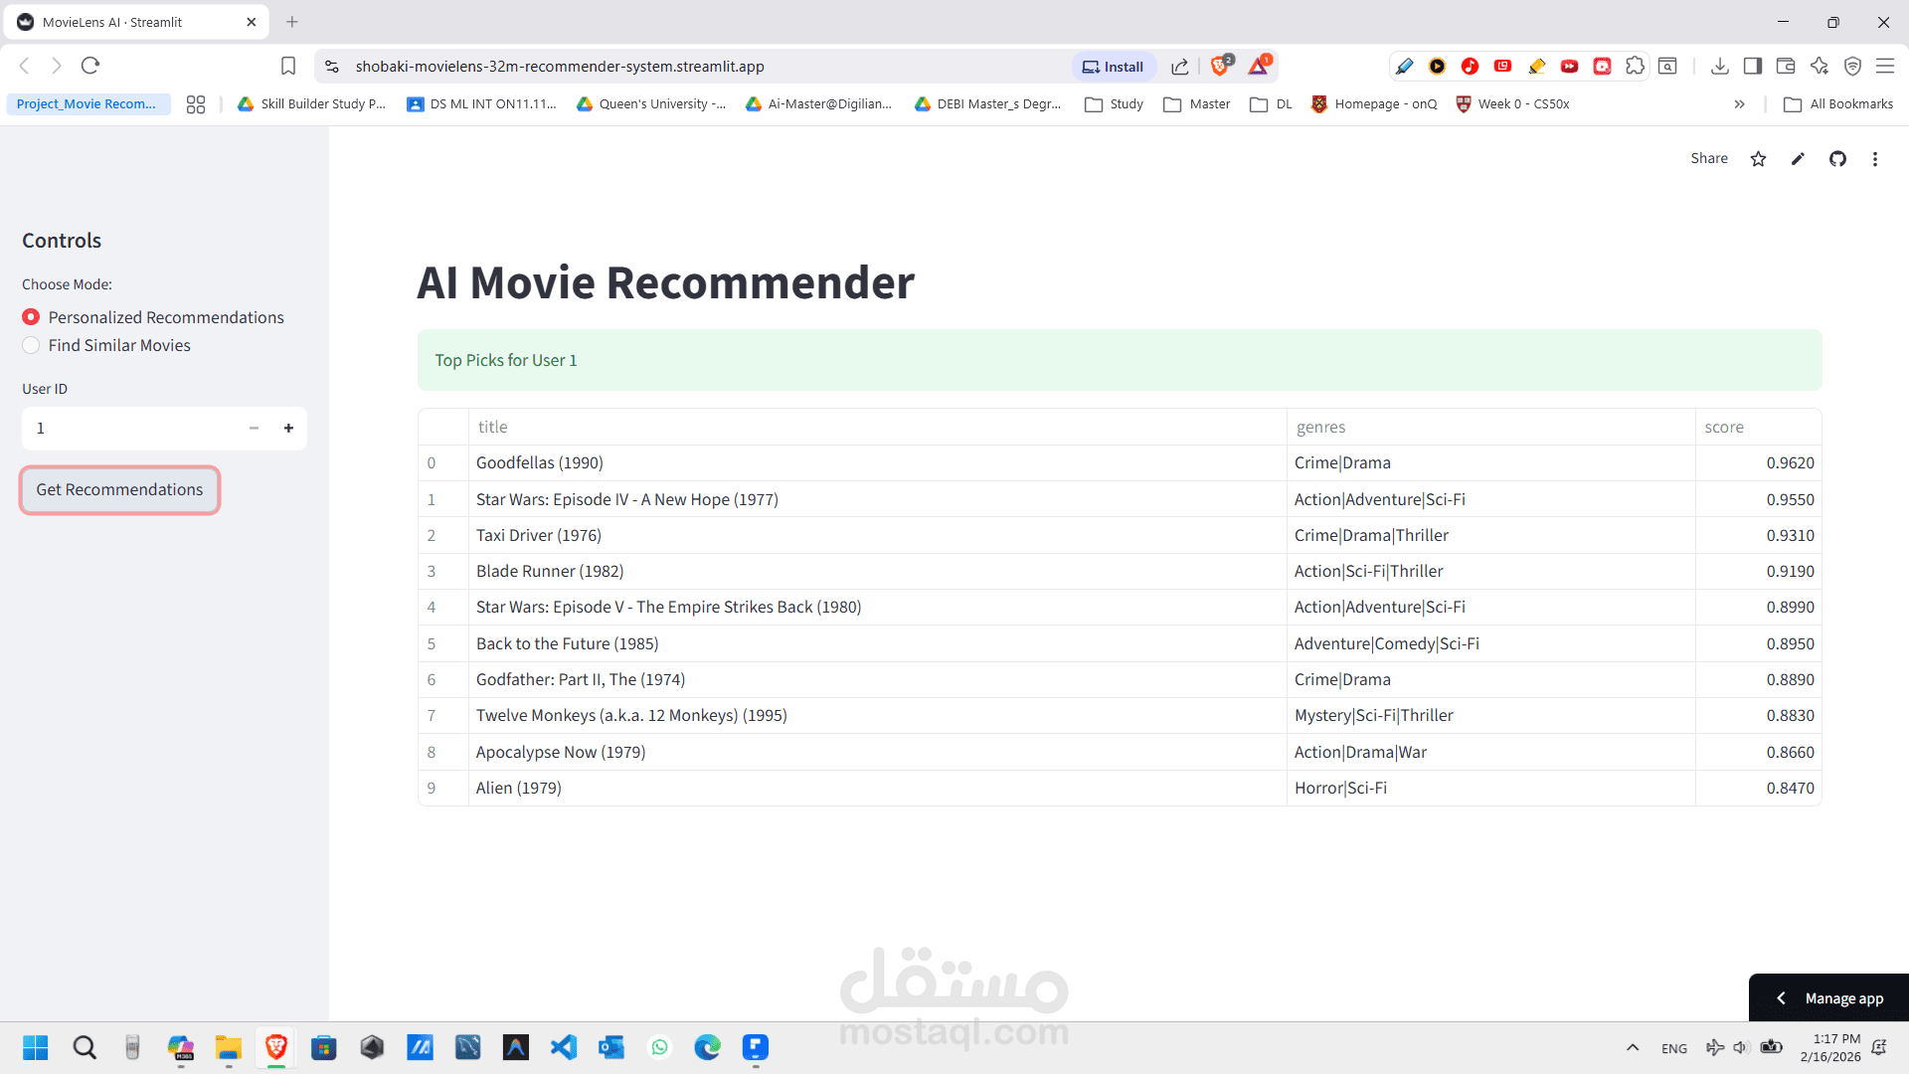Show hidden system tray icons
The width and height of the screenshot is (1909, 1074).
coord(1632,1047)
